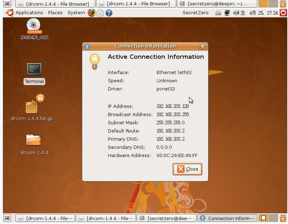Close the Connection Information dialog with Close button
Viewport: 288px width, 224px height.
coord(187,169)
